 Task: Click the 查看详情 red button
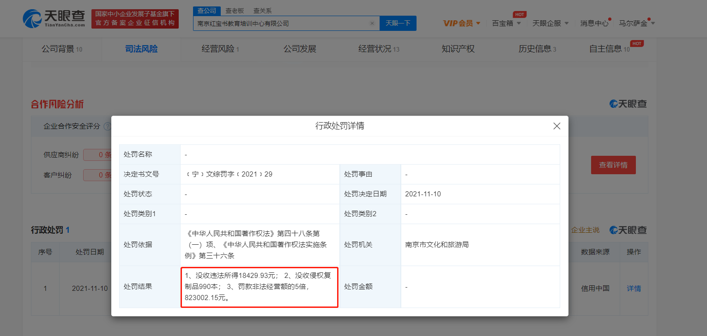pyautogui.click(x=613, y=165)
